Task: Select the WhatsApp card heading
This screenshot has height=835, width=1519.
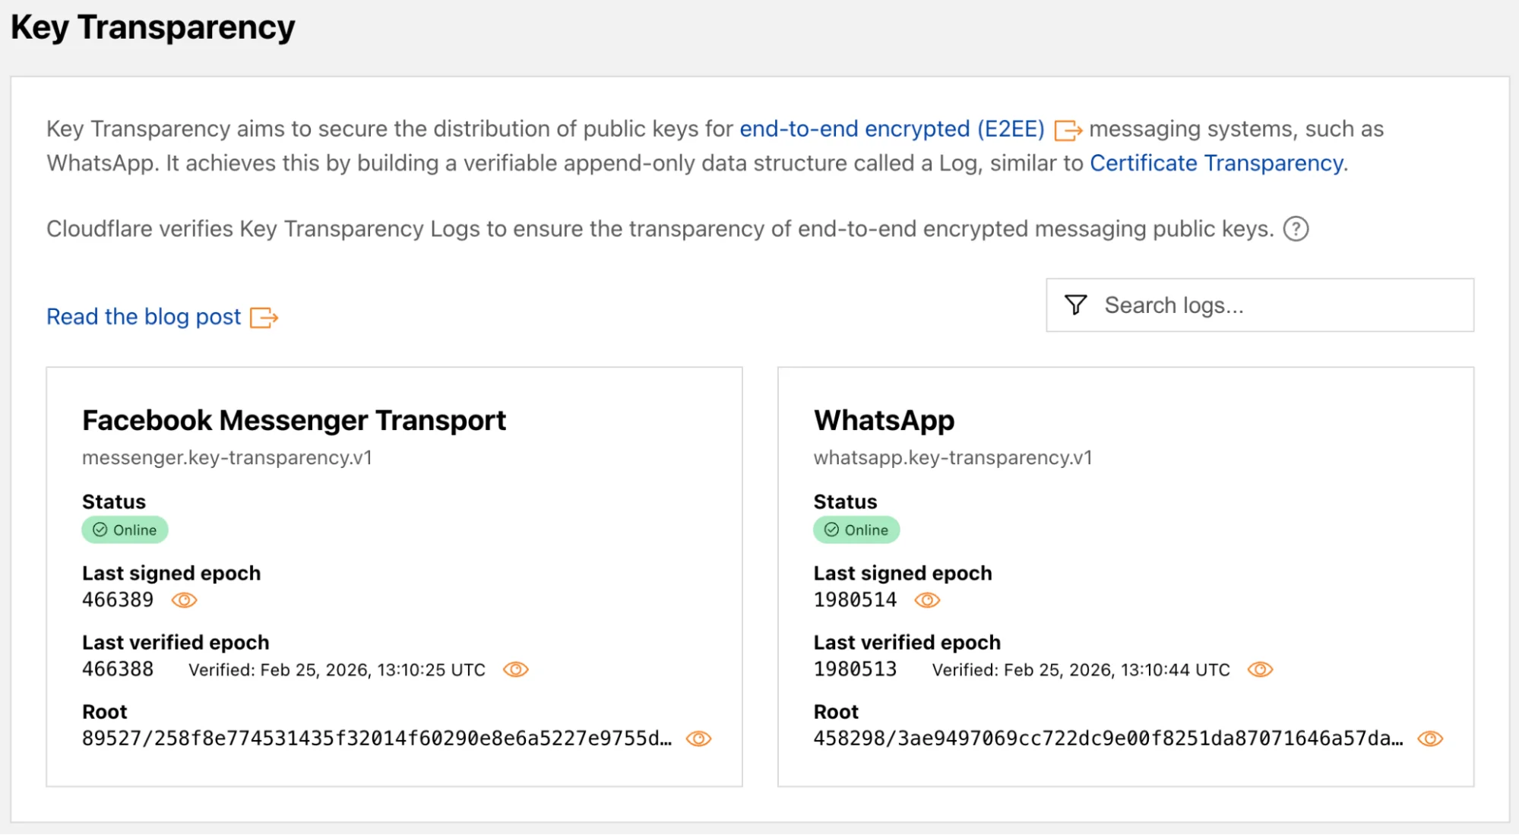Action: pos(884,420)
